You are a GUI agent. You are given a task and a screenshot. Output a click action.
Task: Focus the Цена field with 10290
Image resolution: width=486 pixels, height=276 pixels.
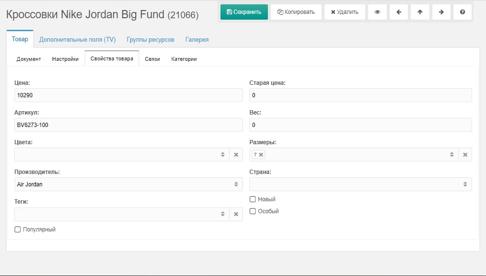click(128, 95)
